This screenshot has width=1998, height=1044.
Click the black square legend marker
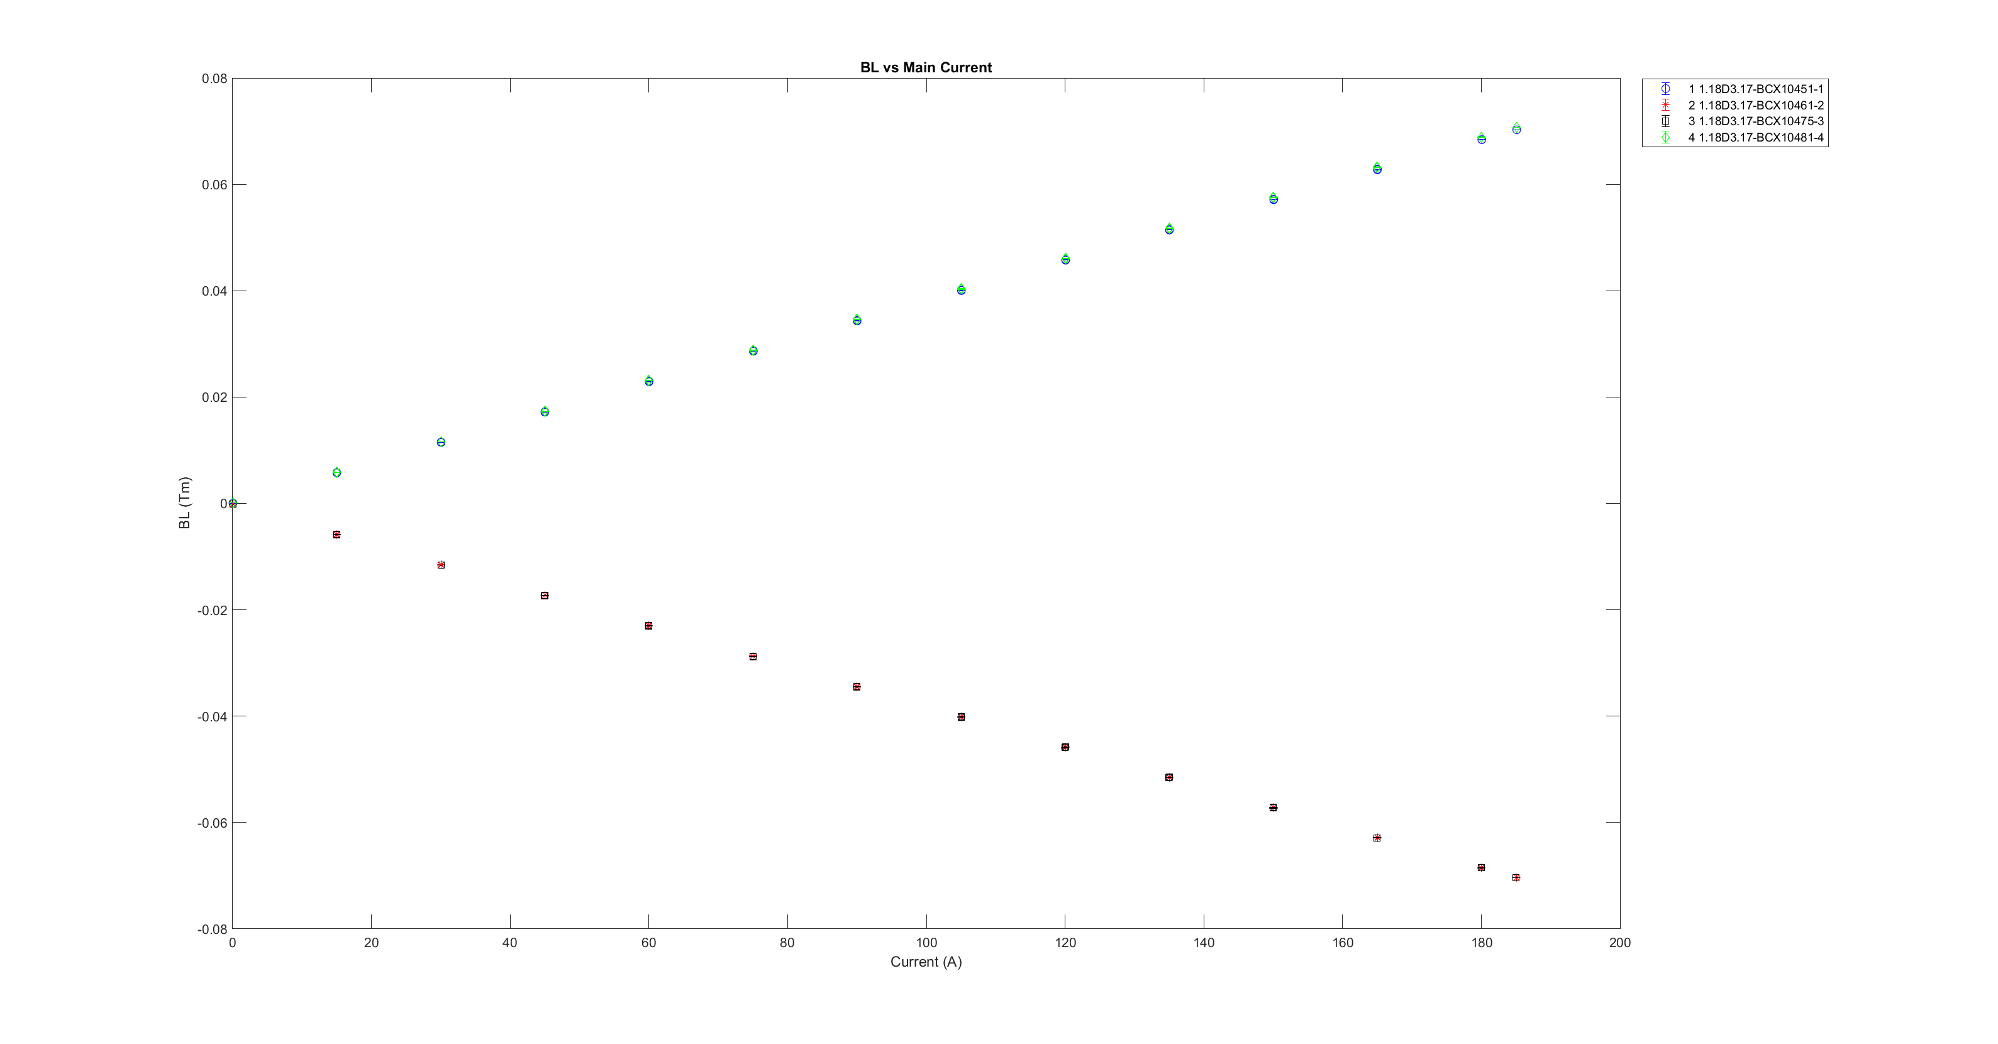pos(1665,121)
